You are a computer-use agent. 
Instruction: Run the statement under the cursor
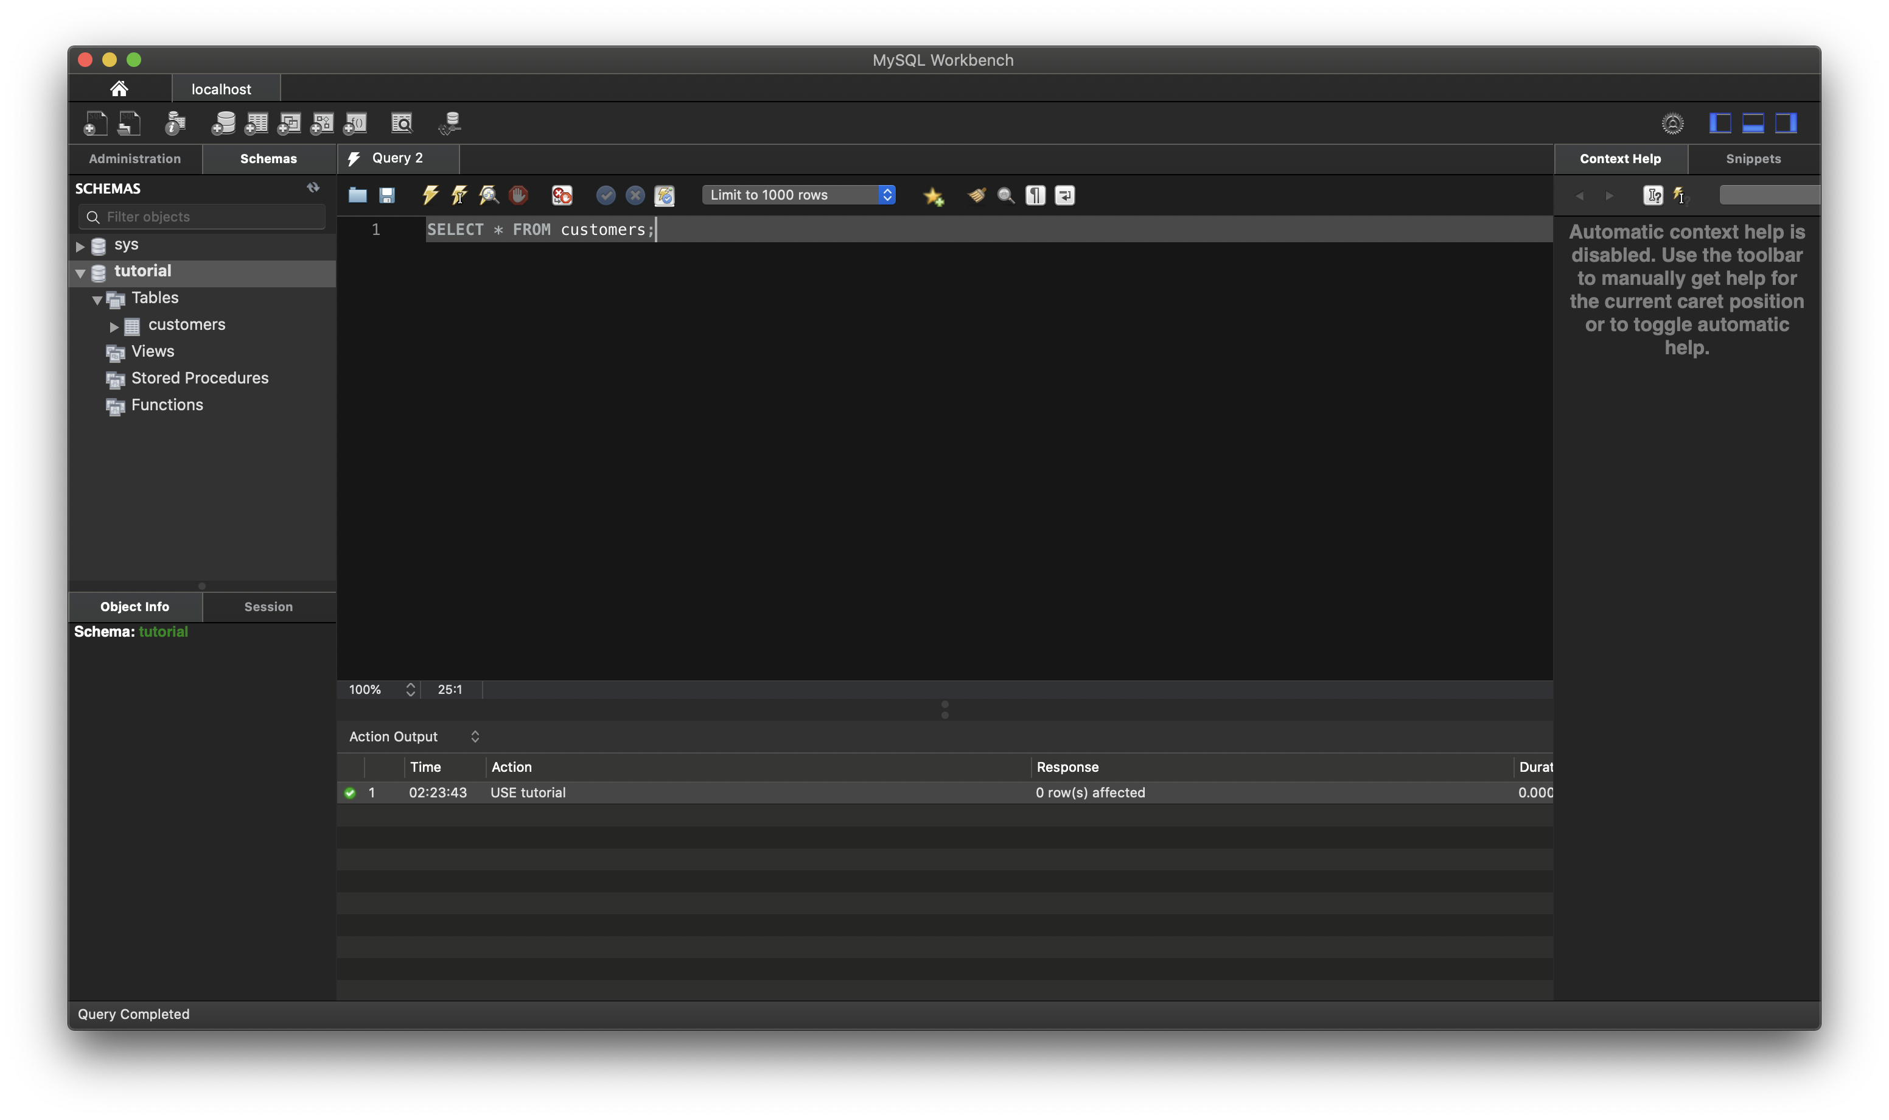[459, 195]
